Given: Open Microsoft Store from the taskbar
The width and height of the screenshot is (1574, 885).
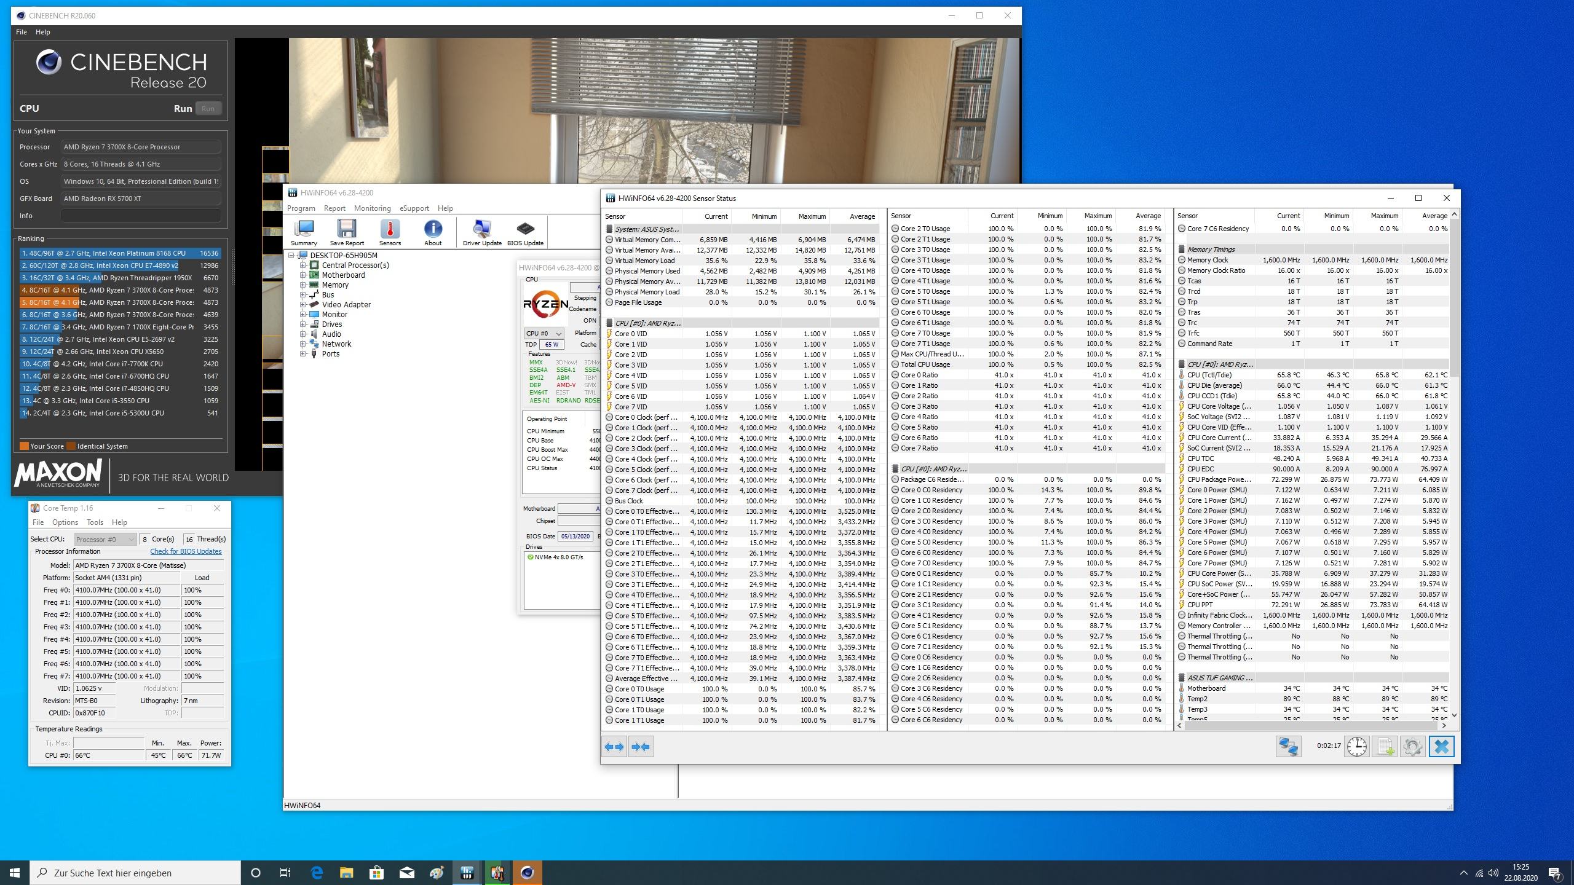Looking at the screenshot, I should coord(376,873).
